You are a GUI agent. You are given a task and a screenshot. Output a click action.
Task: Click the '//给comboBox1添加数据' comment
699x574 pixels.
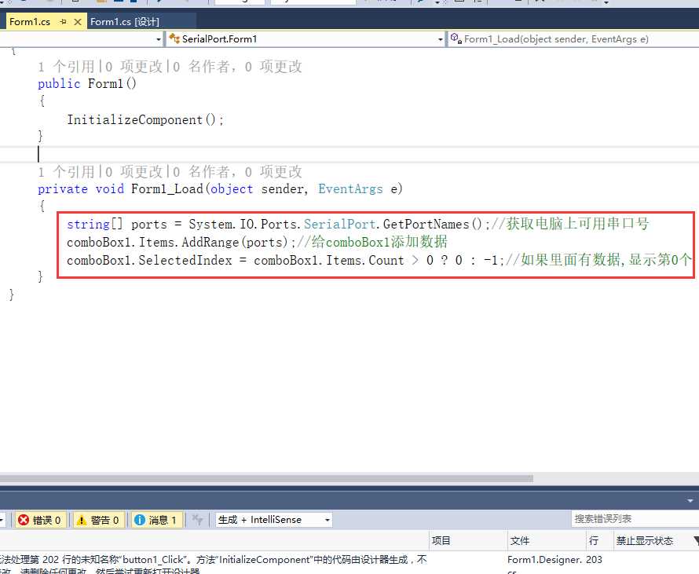(371, 242)
